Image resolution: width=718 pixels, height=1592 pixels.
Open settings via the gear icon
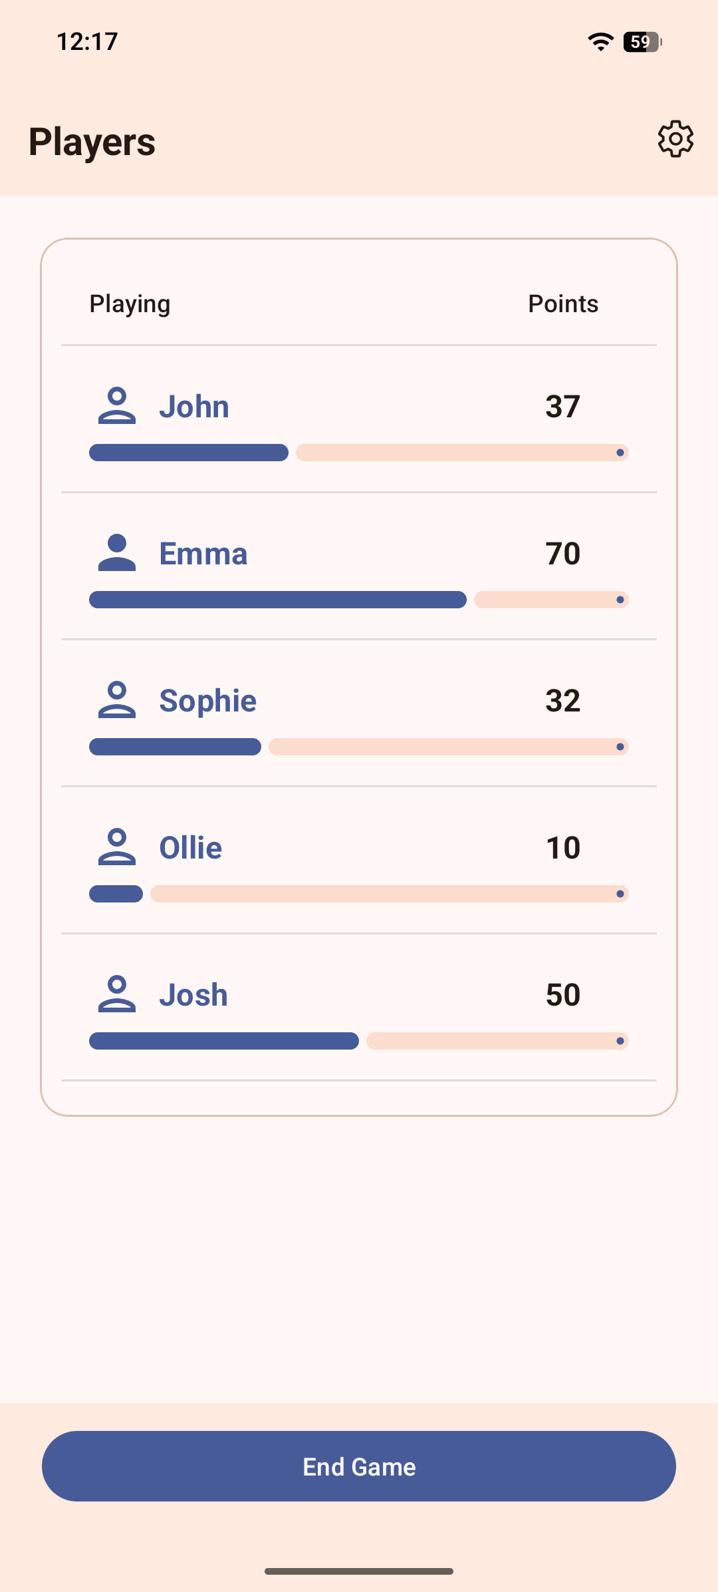point(675,139)
